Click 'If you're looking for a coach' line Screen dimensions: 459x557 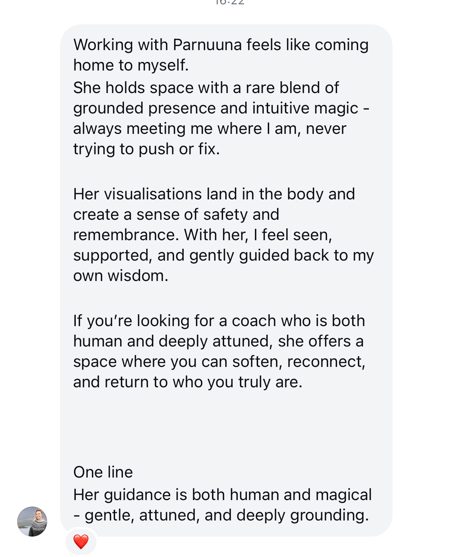(x=219, y=321)
